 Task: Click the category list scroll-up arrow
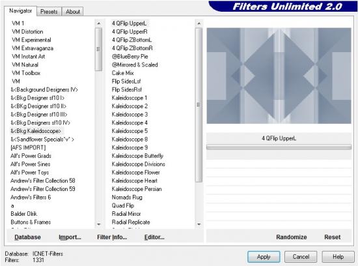[99, 23]
